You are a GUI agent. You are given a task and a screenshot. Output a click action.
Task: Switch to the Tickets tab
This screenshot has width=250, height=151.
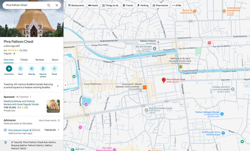point(24,60)
